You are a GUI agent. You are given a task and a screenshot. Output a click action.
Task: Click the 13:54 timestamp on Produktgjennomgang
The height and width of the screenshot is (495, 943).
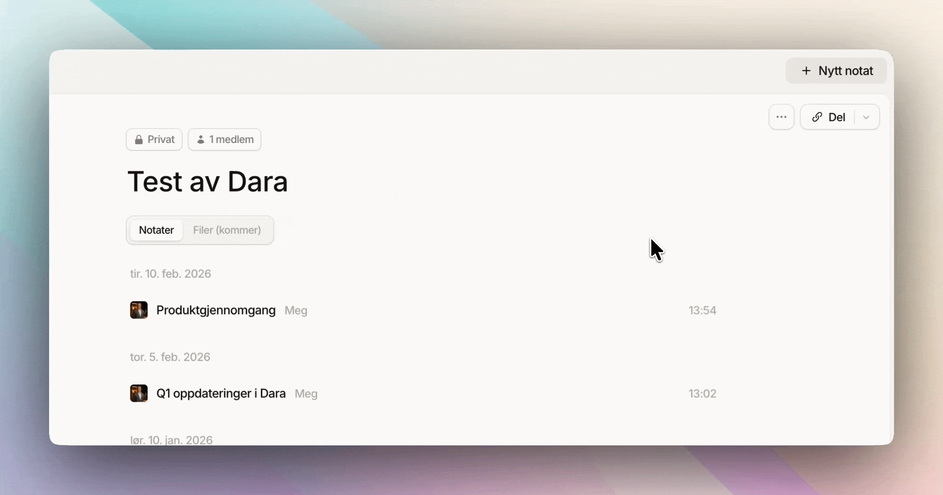(702, 310)
